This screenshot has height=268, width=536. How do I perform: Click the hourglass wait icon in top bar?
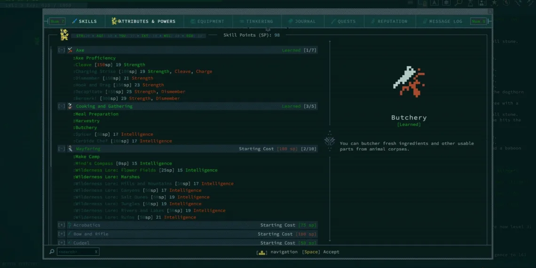[470, 3]
